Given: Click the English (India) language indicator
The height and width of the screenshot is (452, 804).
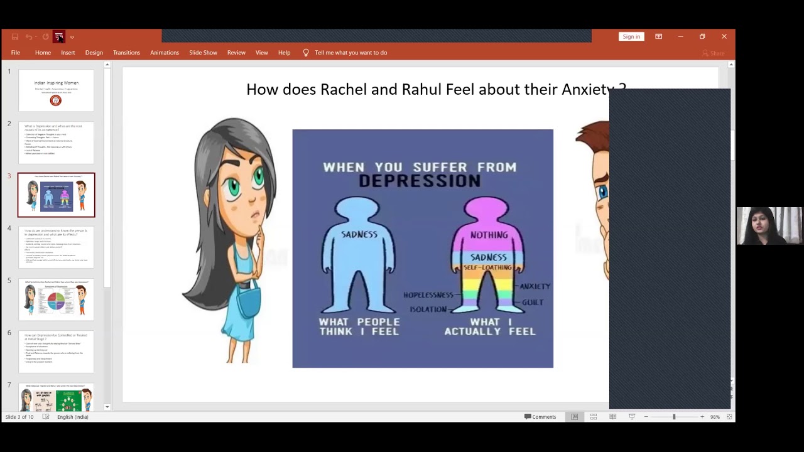Looking at the screenshot, I should tap(73, 417).
